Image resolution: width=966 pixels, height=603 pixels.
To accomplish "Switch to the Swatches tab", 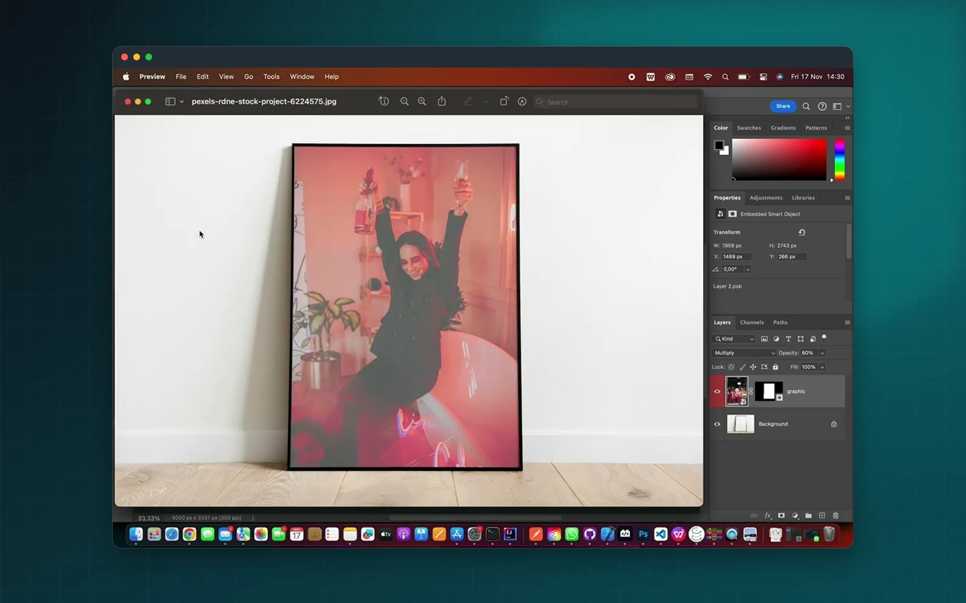I will tap(749, 128).
